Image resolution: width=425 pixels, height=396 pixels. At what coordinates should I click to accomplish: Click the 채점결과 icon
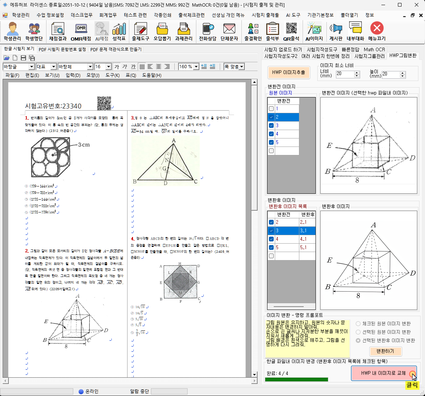pyautogui.click(x=58, y=32)
